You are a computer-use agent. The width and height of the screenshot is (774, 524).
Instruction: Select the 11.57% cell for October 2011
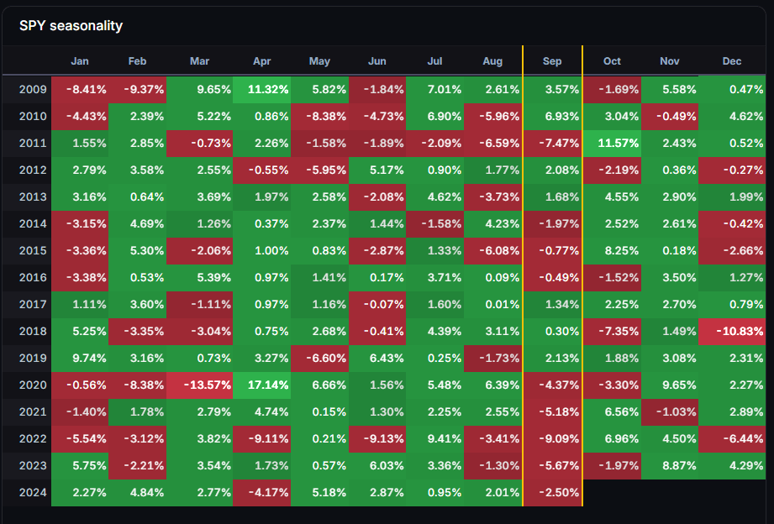click(611, 144)
